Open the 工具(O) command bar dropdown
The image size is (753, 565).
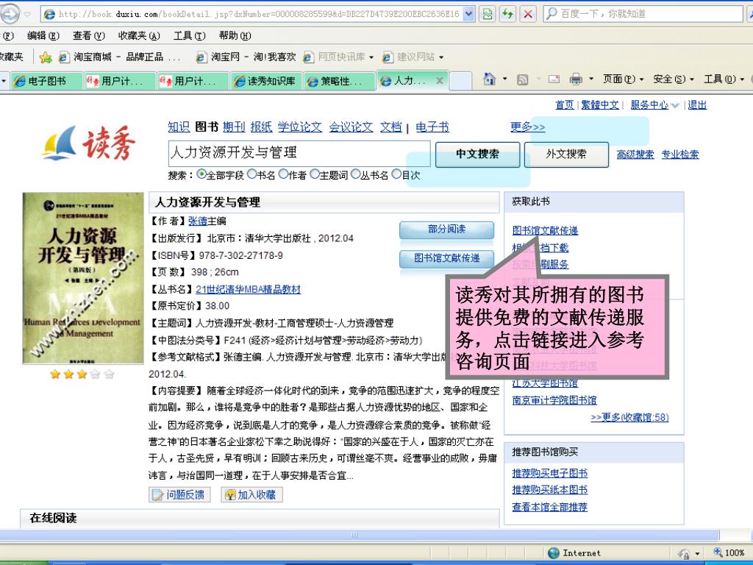[x=724, y=79]
